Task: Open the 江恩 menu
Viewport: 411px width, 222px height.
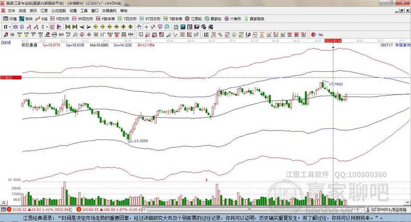Action: click(x=44, y=11)
